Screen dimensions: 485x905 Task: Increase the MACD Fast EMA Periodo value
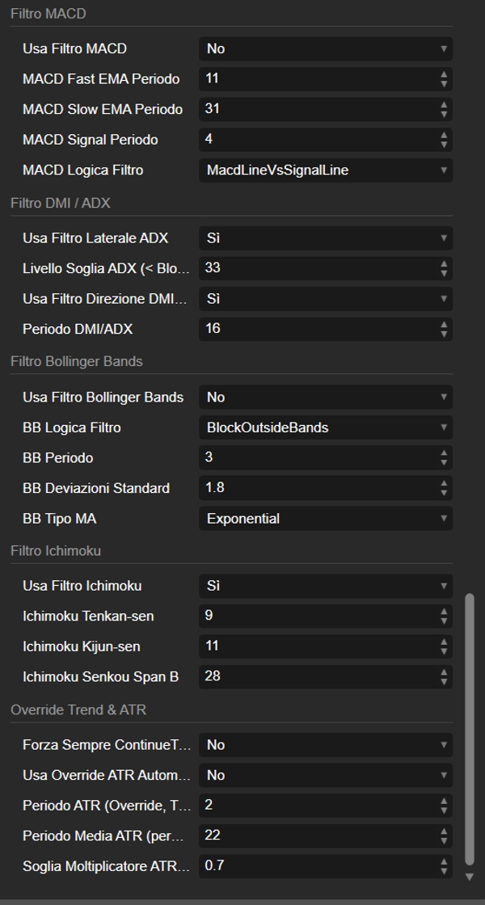click(444, 75)
